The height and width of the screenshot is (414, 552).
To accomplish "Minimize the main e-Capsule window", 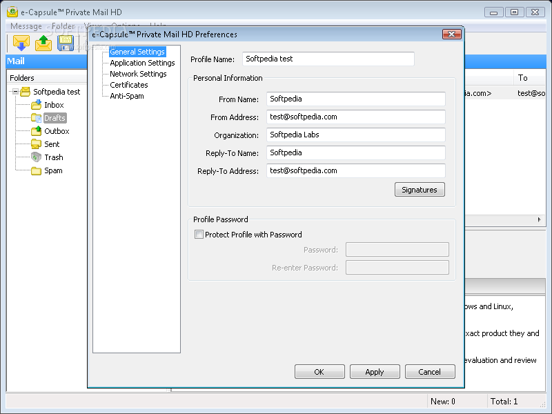I will click(493, 12).
